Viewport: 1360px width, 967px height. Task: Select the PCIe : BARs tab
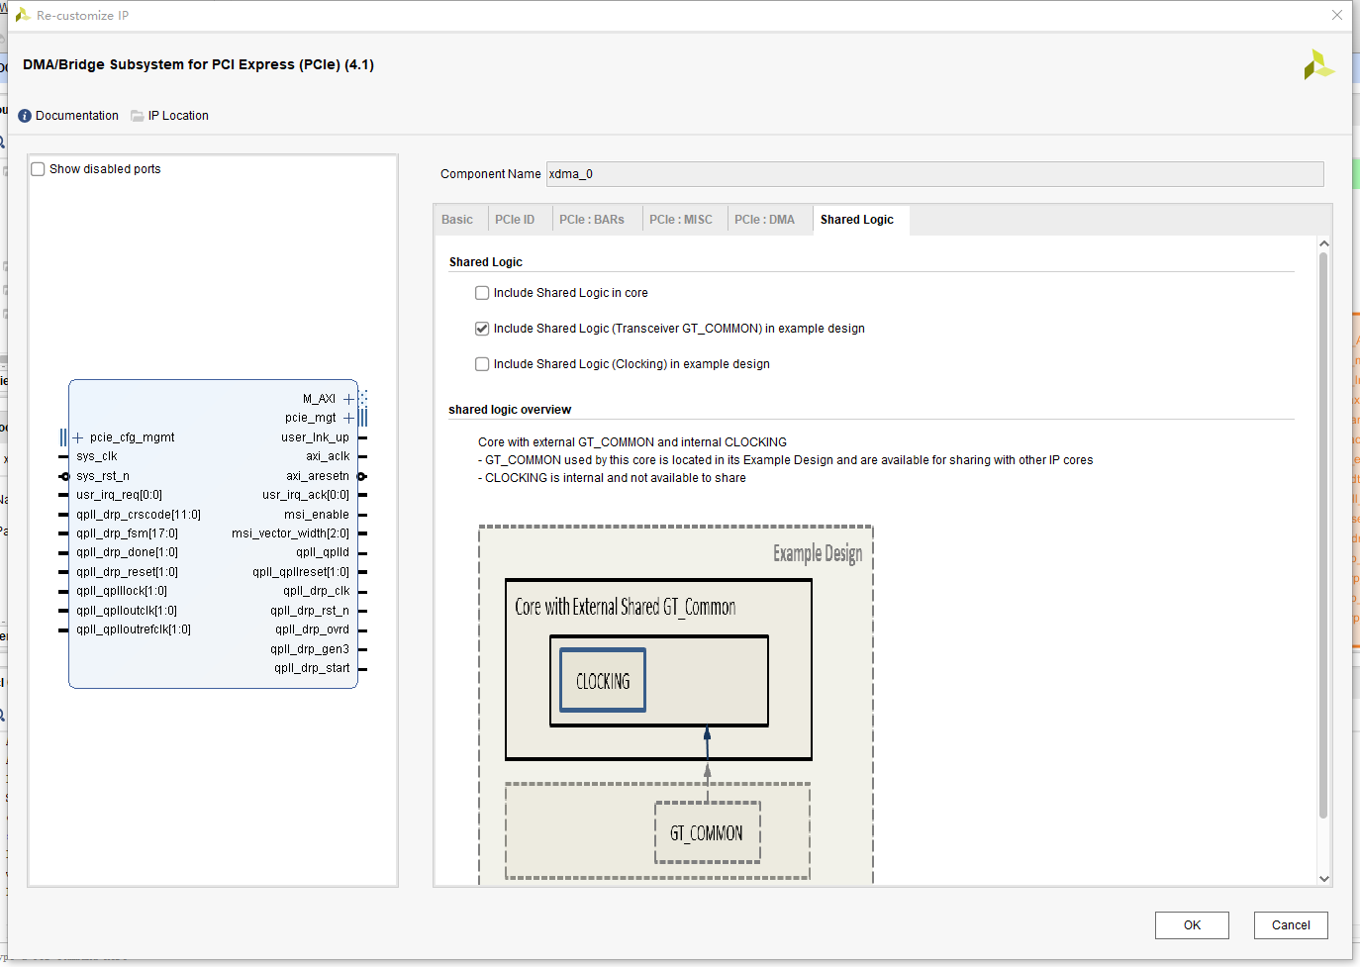(594, 219)
